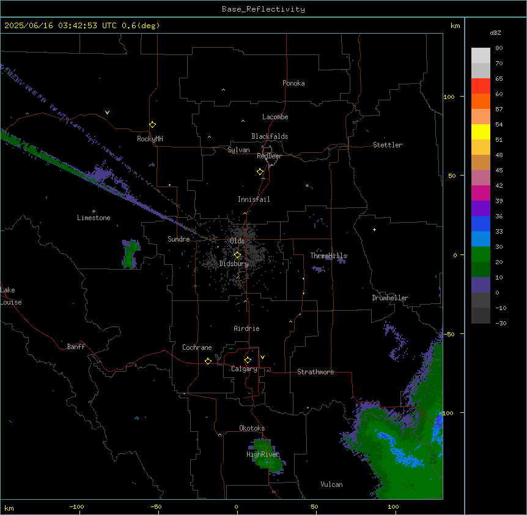Click the yellow diamond marker below RedDeer
This screenshot has width=527, height=515.
tap(260, 172)
